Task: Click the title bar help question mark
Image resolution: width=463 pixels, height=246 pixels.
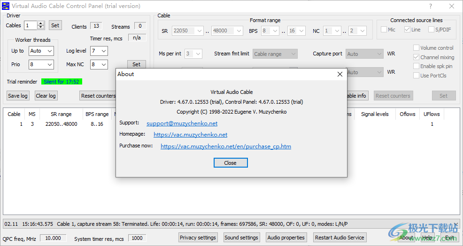Action: [430, 6]
